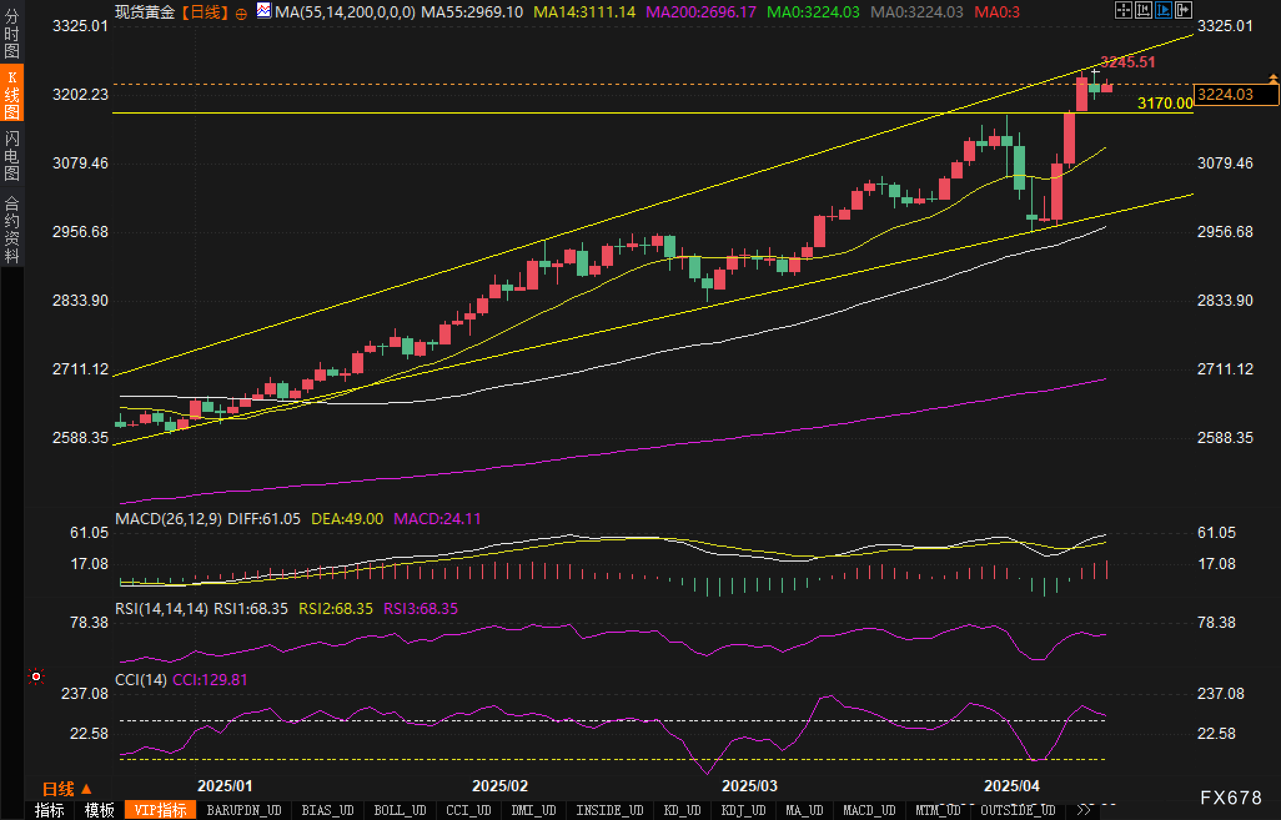Select the BOLL_UD indicator
1281x820 pixels.
tap(400, 810)
